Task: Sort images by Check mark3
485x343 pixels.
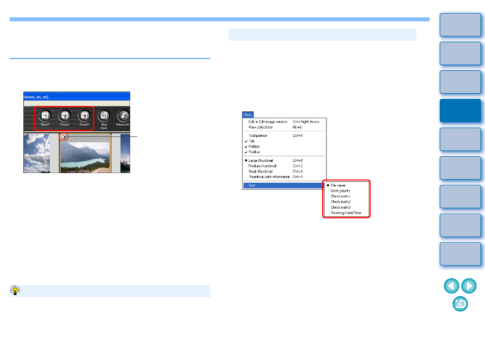Action: click(x=346, y=208)
